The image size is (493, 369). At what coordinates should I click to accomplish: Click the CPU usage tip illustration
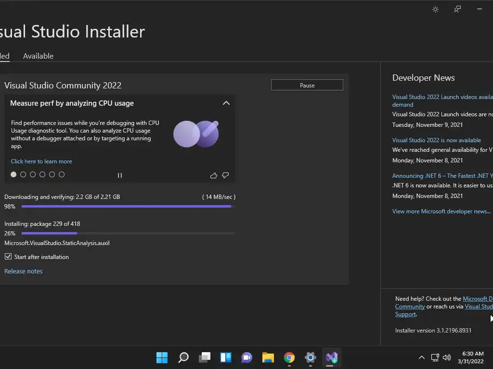(x=196, y=134)
